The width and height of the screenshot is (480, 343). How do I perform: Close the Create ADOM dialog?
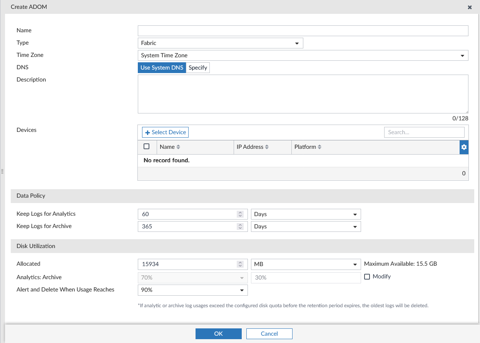pyautogui.click(x=470, y=7)
